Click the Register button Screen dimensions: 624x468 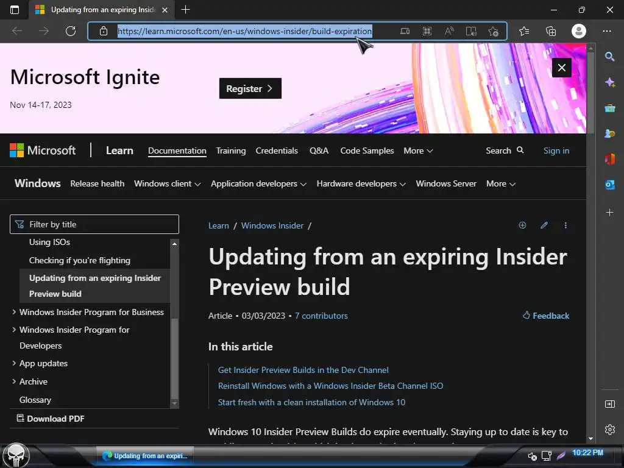pos(250,88)
